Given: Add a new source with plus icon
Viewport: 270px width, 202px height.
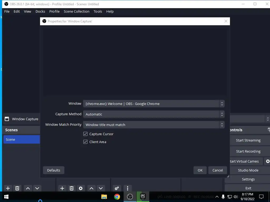Looking at the screenshot, I should click(x=62, y=188).
